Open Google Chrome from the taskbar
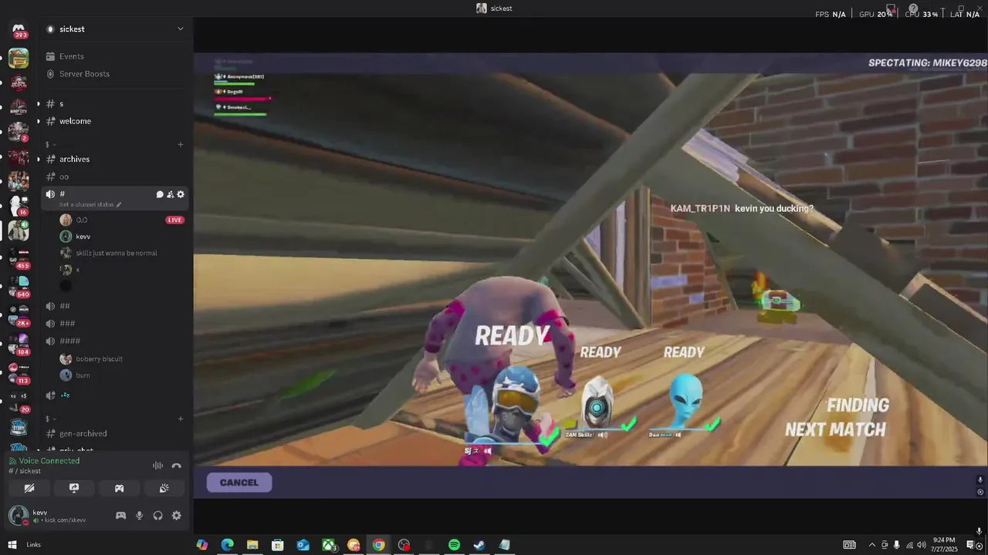 click(378, 545)
